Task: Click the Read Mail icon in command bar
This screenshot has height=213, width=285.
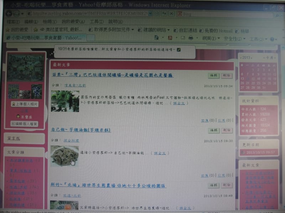Action: pyautogui.click(x=183, y=38)
